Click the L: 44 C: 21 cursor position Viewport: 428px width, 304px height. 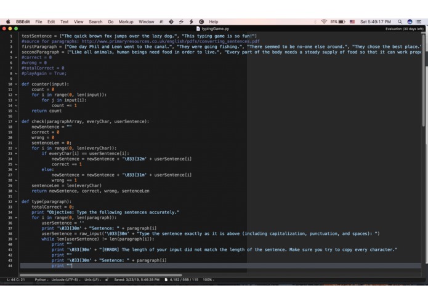pyautogui.click(x=16, y=279)
